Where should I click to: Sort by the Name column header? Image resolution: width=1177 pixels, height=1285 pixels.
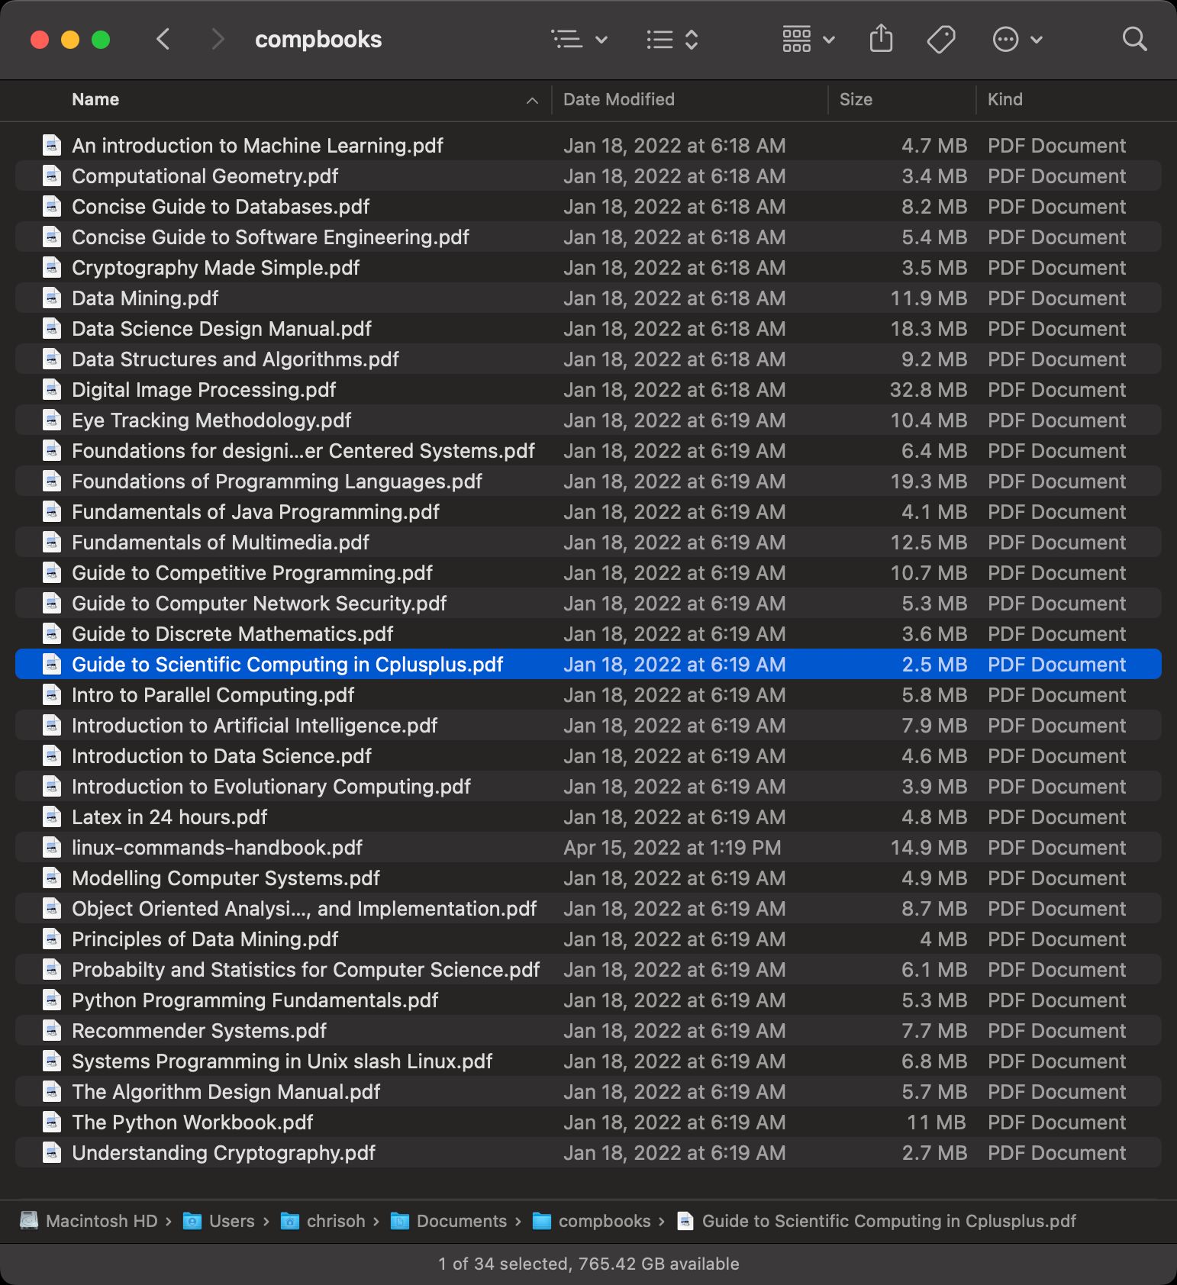pos(95,99)
